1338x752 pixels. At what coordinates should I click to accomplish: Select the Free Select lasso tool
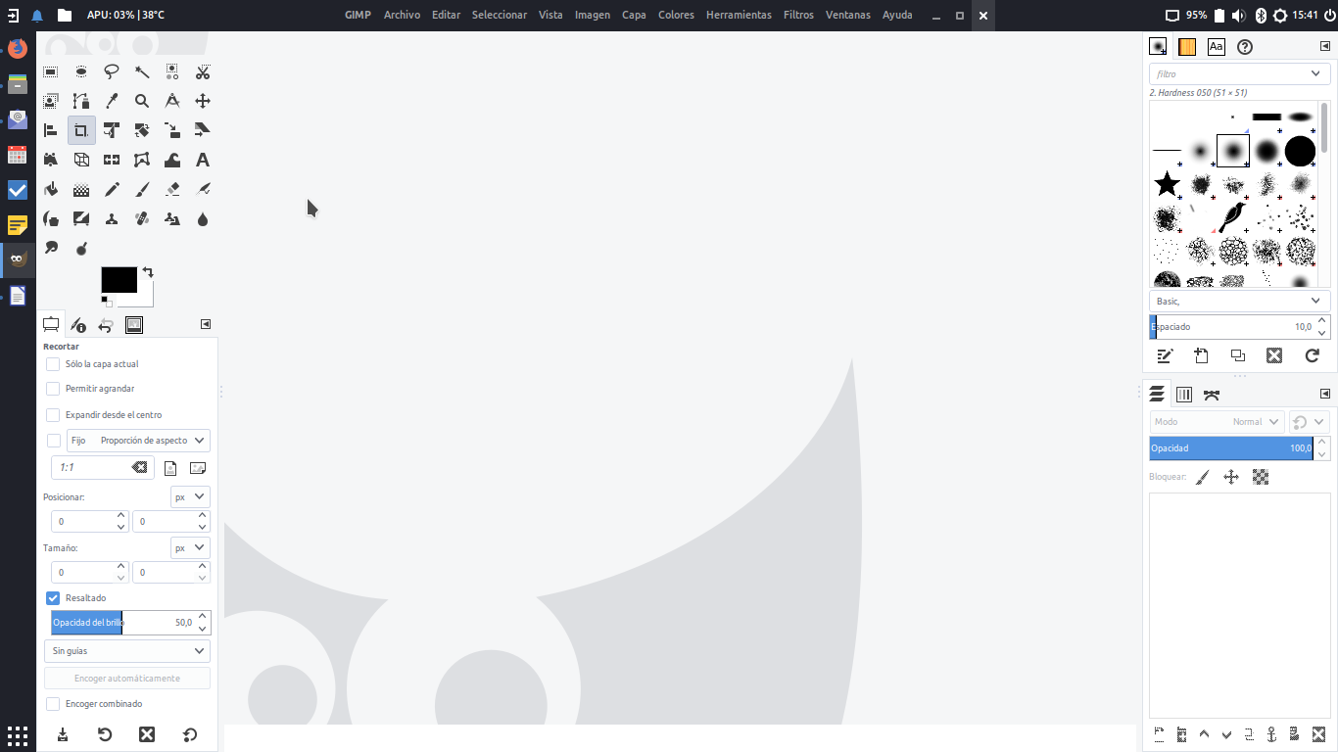tap(112, 71)
